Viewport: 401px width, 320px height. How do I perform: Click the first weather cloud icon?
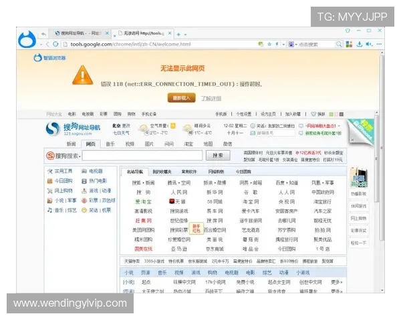tap(143, 129)
